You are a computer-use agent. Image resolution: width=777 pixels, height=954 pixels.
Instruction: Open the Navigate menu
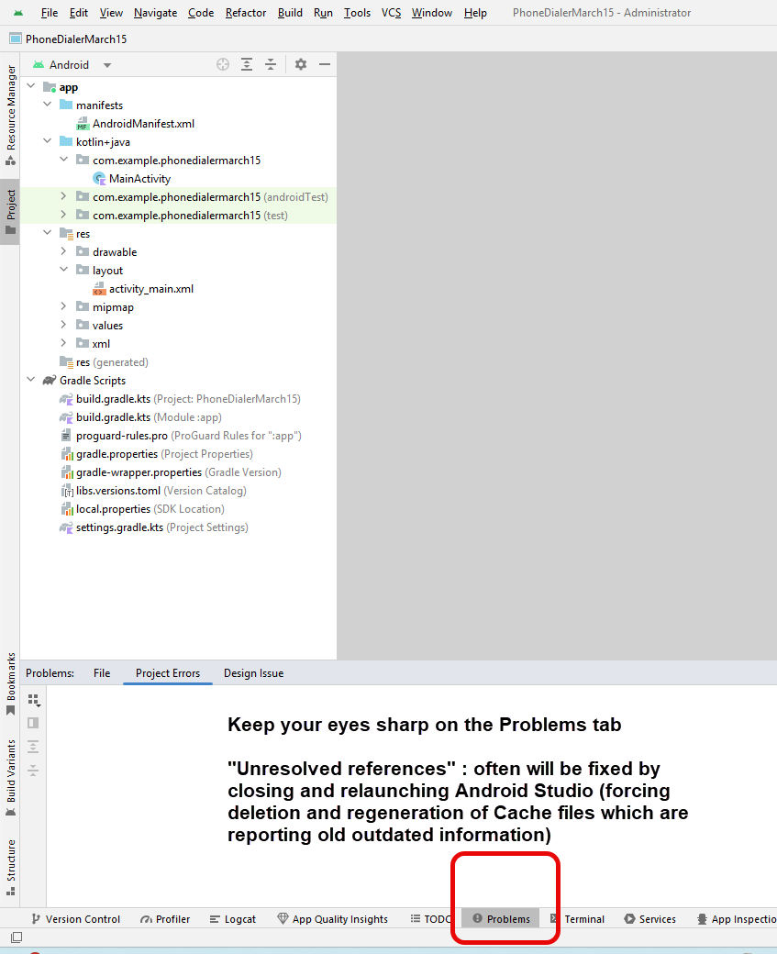(x=155, y=13)
